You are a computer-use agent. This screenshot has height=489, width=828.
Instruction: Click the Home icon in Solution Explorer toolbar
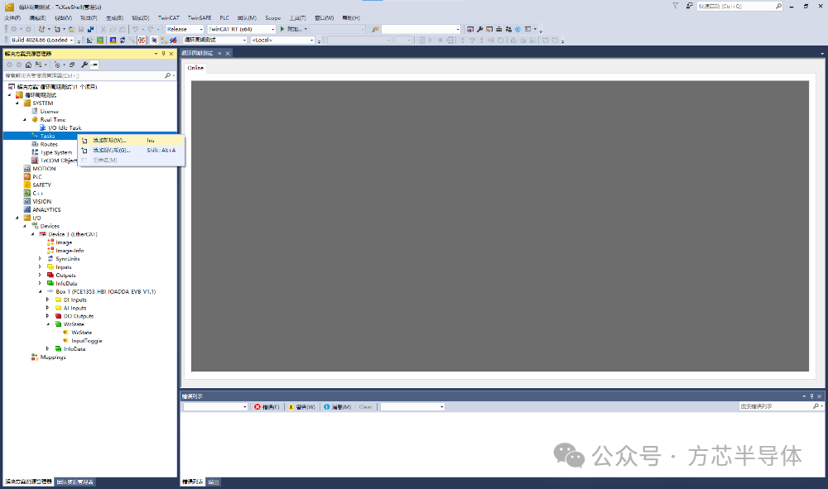pyautogui.click(x=28, y=65)
